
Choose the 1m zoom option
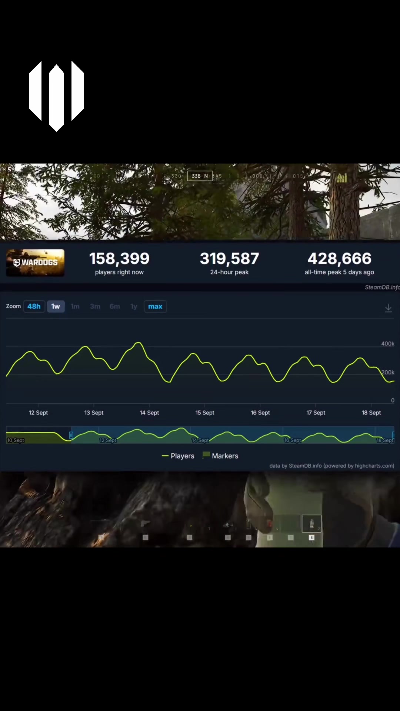[x=75, y=306]
